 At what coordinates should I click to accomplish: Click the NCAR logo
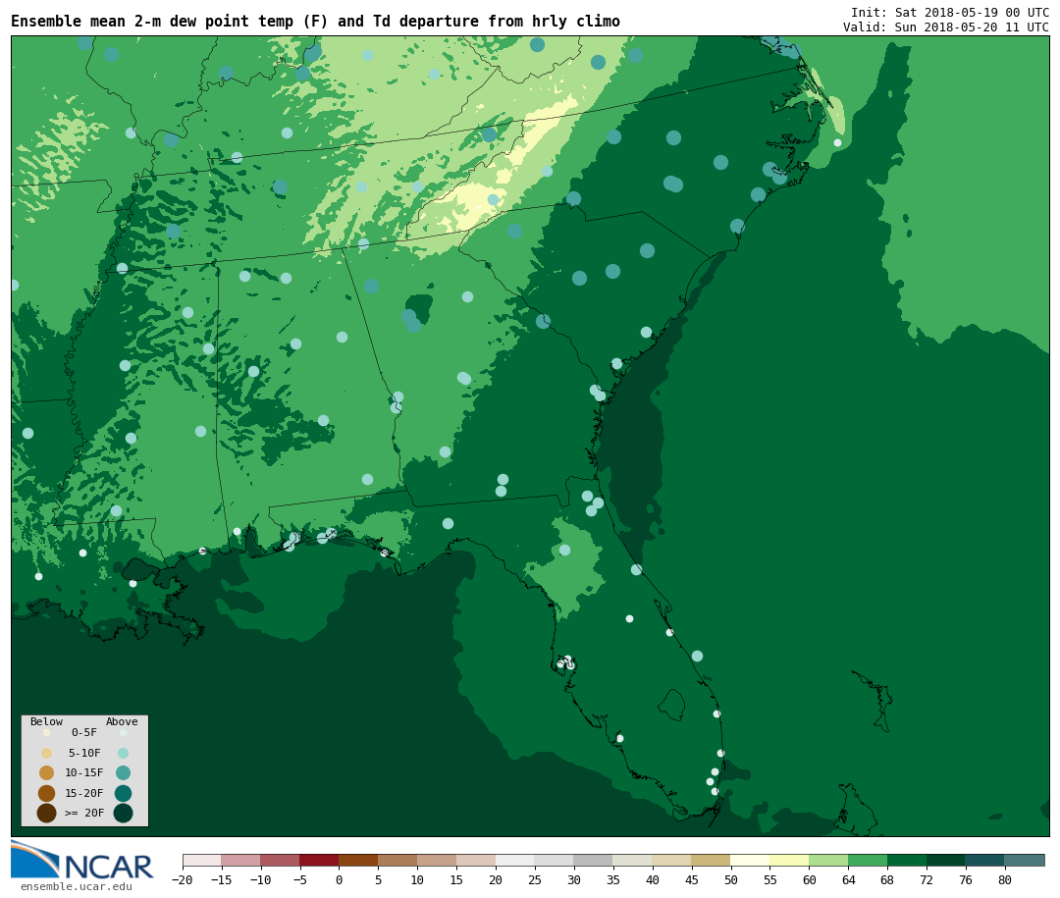click(81, 860)
